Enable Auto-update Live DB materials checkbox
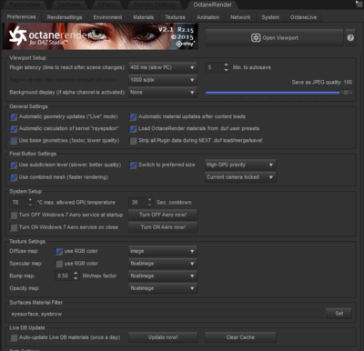This screenshot has width=364, height=351. 14,337
